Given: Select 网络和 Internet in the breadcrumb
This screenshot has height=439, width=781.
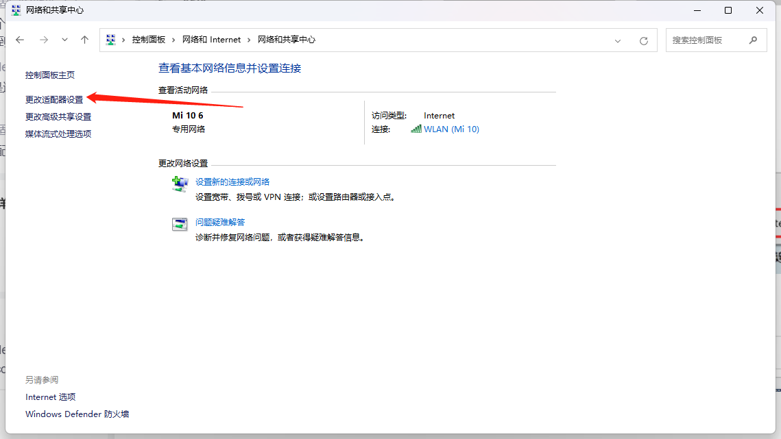Looking at the screenshot, I should click(x=211, y=40).
